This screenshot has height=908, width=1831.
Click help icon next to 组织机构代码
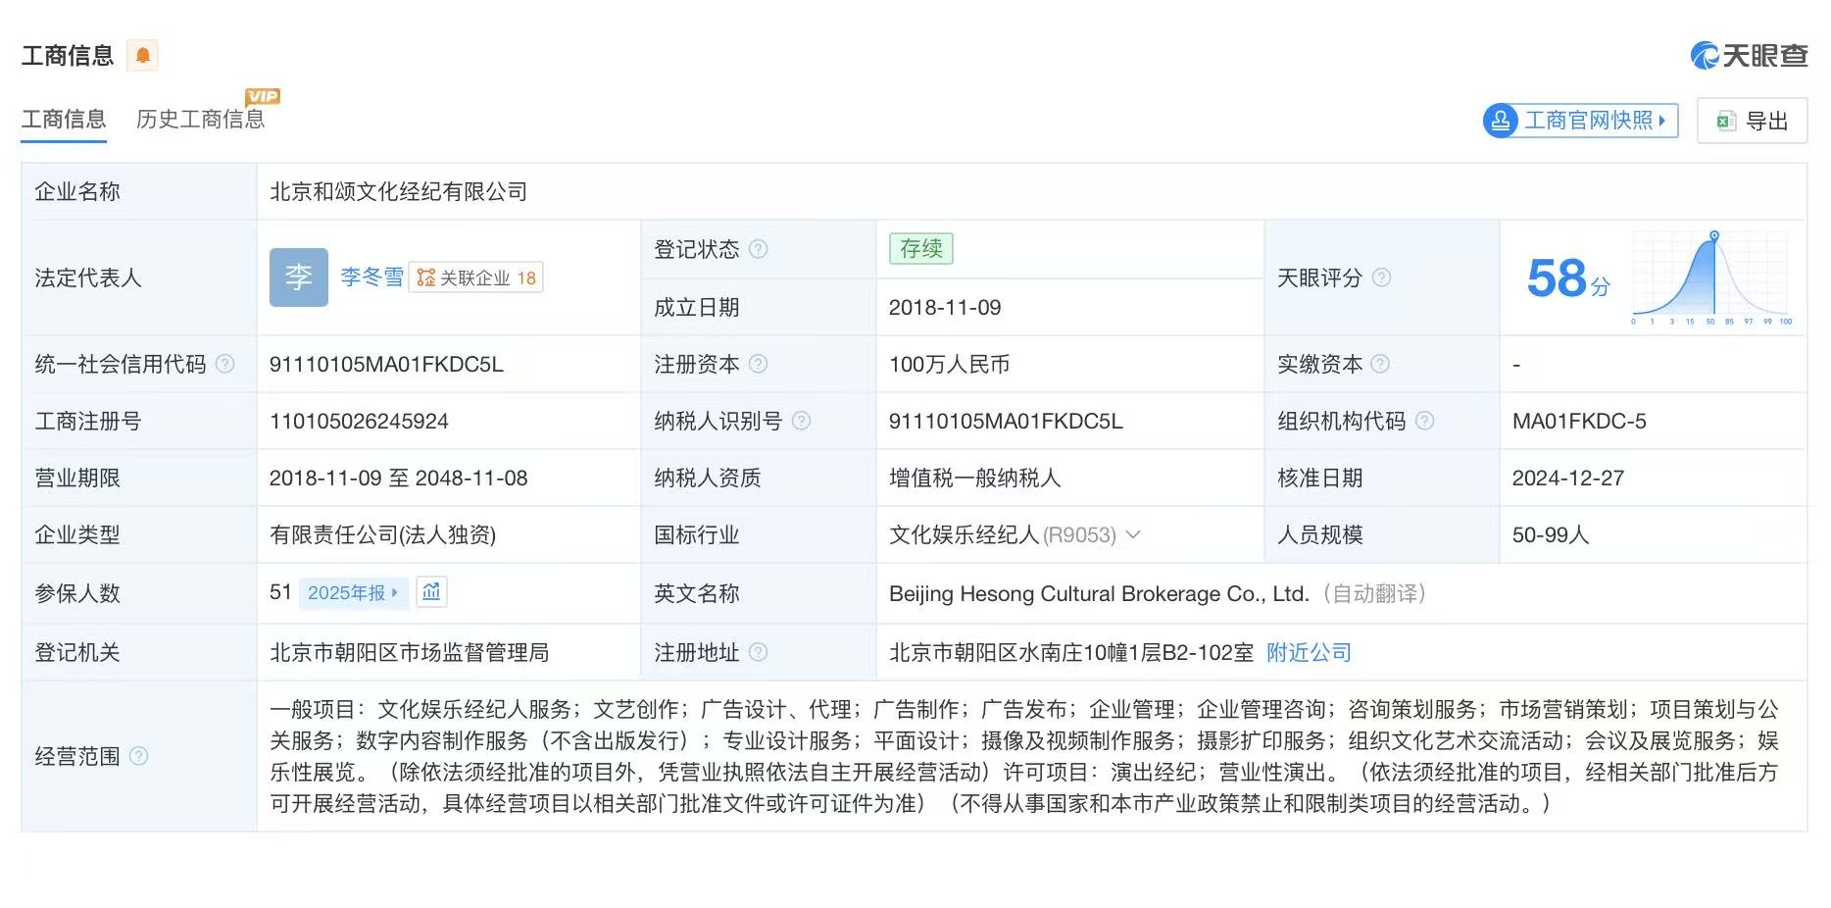(1425, 421)
